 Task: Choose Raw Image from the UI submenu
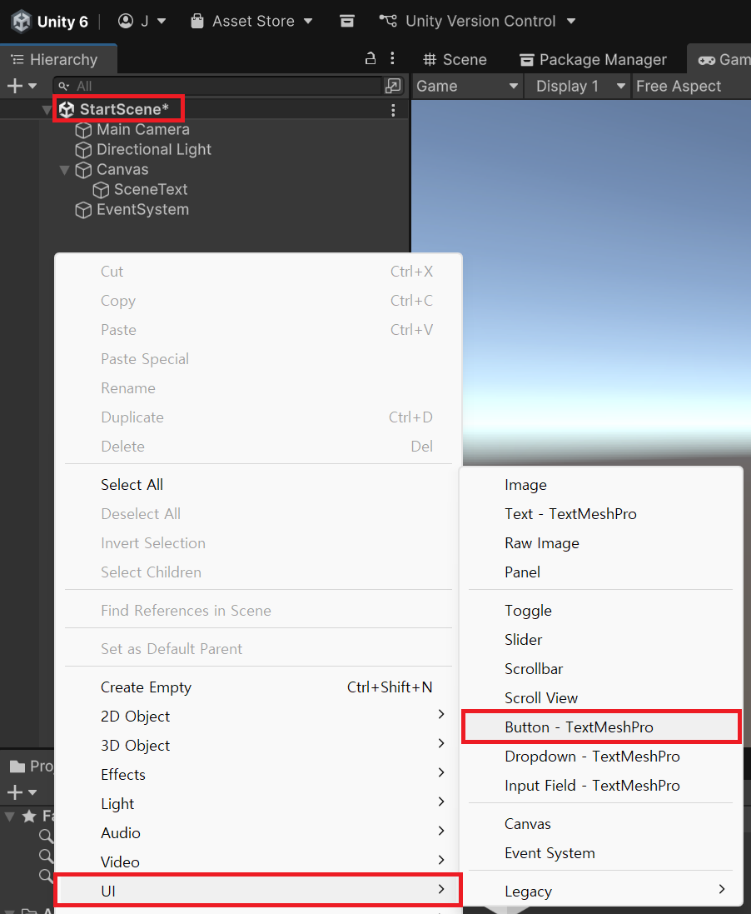(600, 543)
